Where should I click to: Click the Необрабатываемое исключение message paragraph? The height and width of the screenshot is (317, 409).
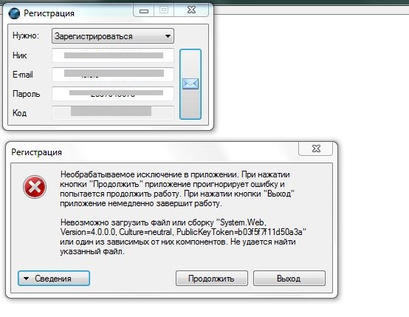coord(177,188)
